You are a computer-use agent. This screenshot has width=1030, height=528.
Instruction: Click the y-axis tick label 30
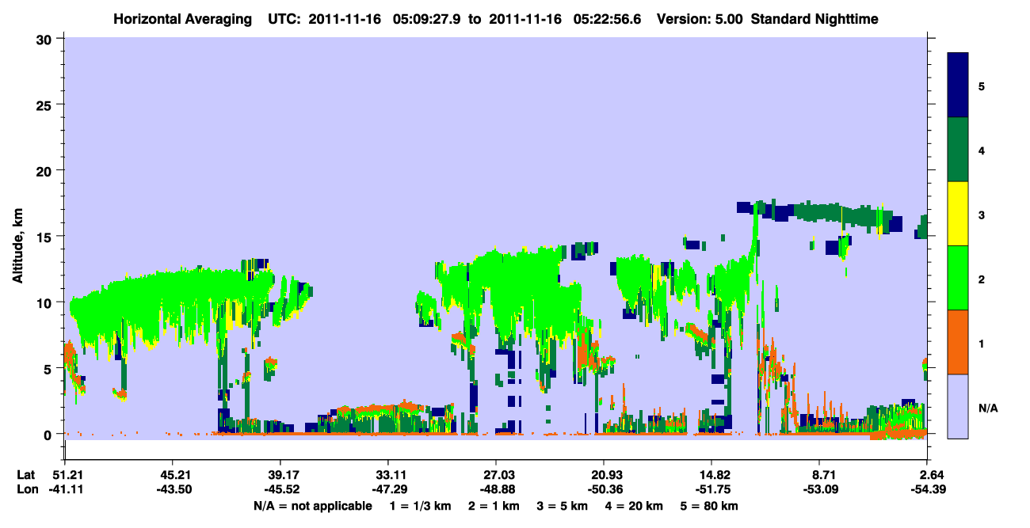[46, 39]
